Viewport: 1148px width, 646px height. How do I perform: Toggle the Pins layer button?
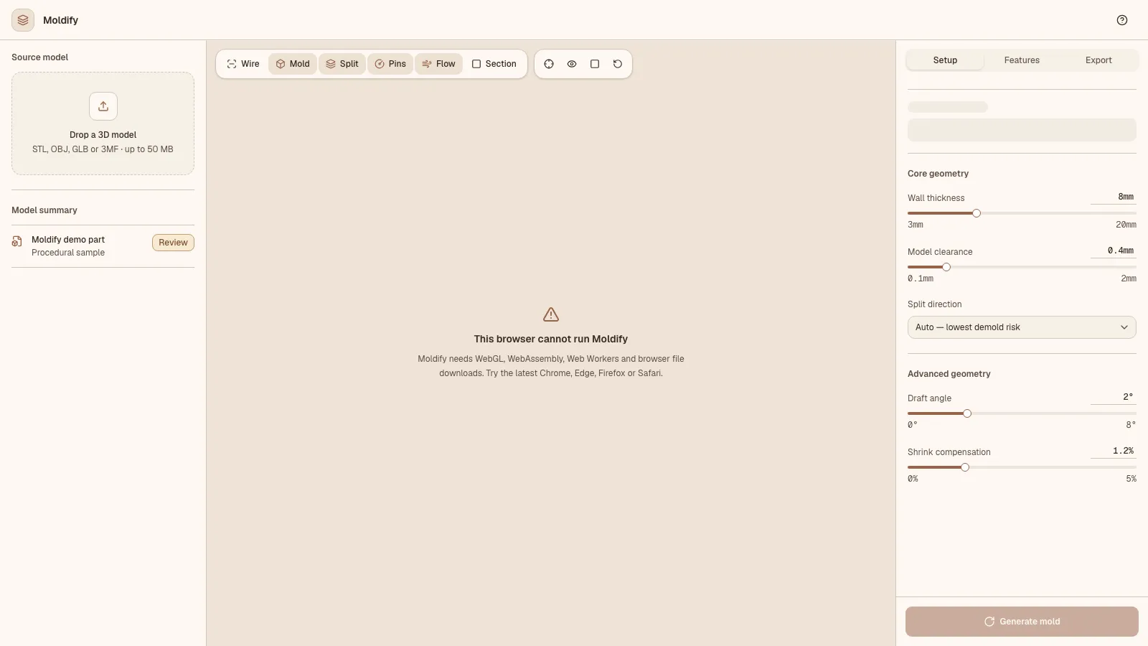390,64
